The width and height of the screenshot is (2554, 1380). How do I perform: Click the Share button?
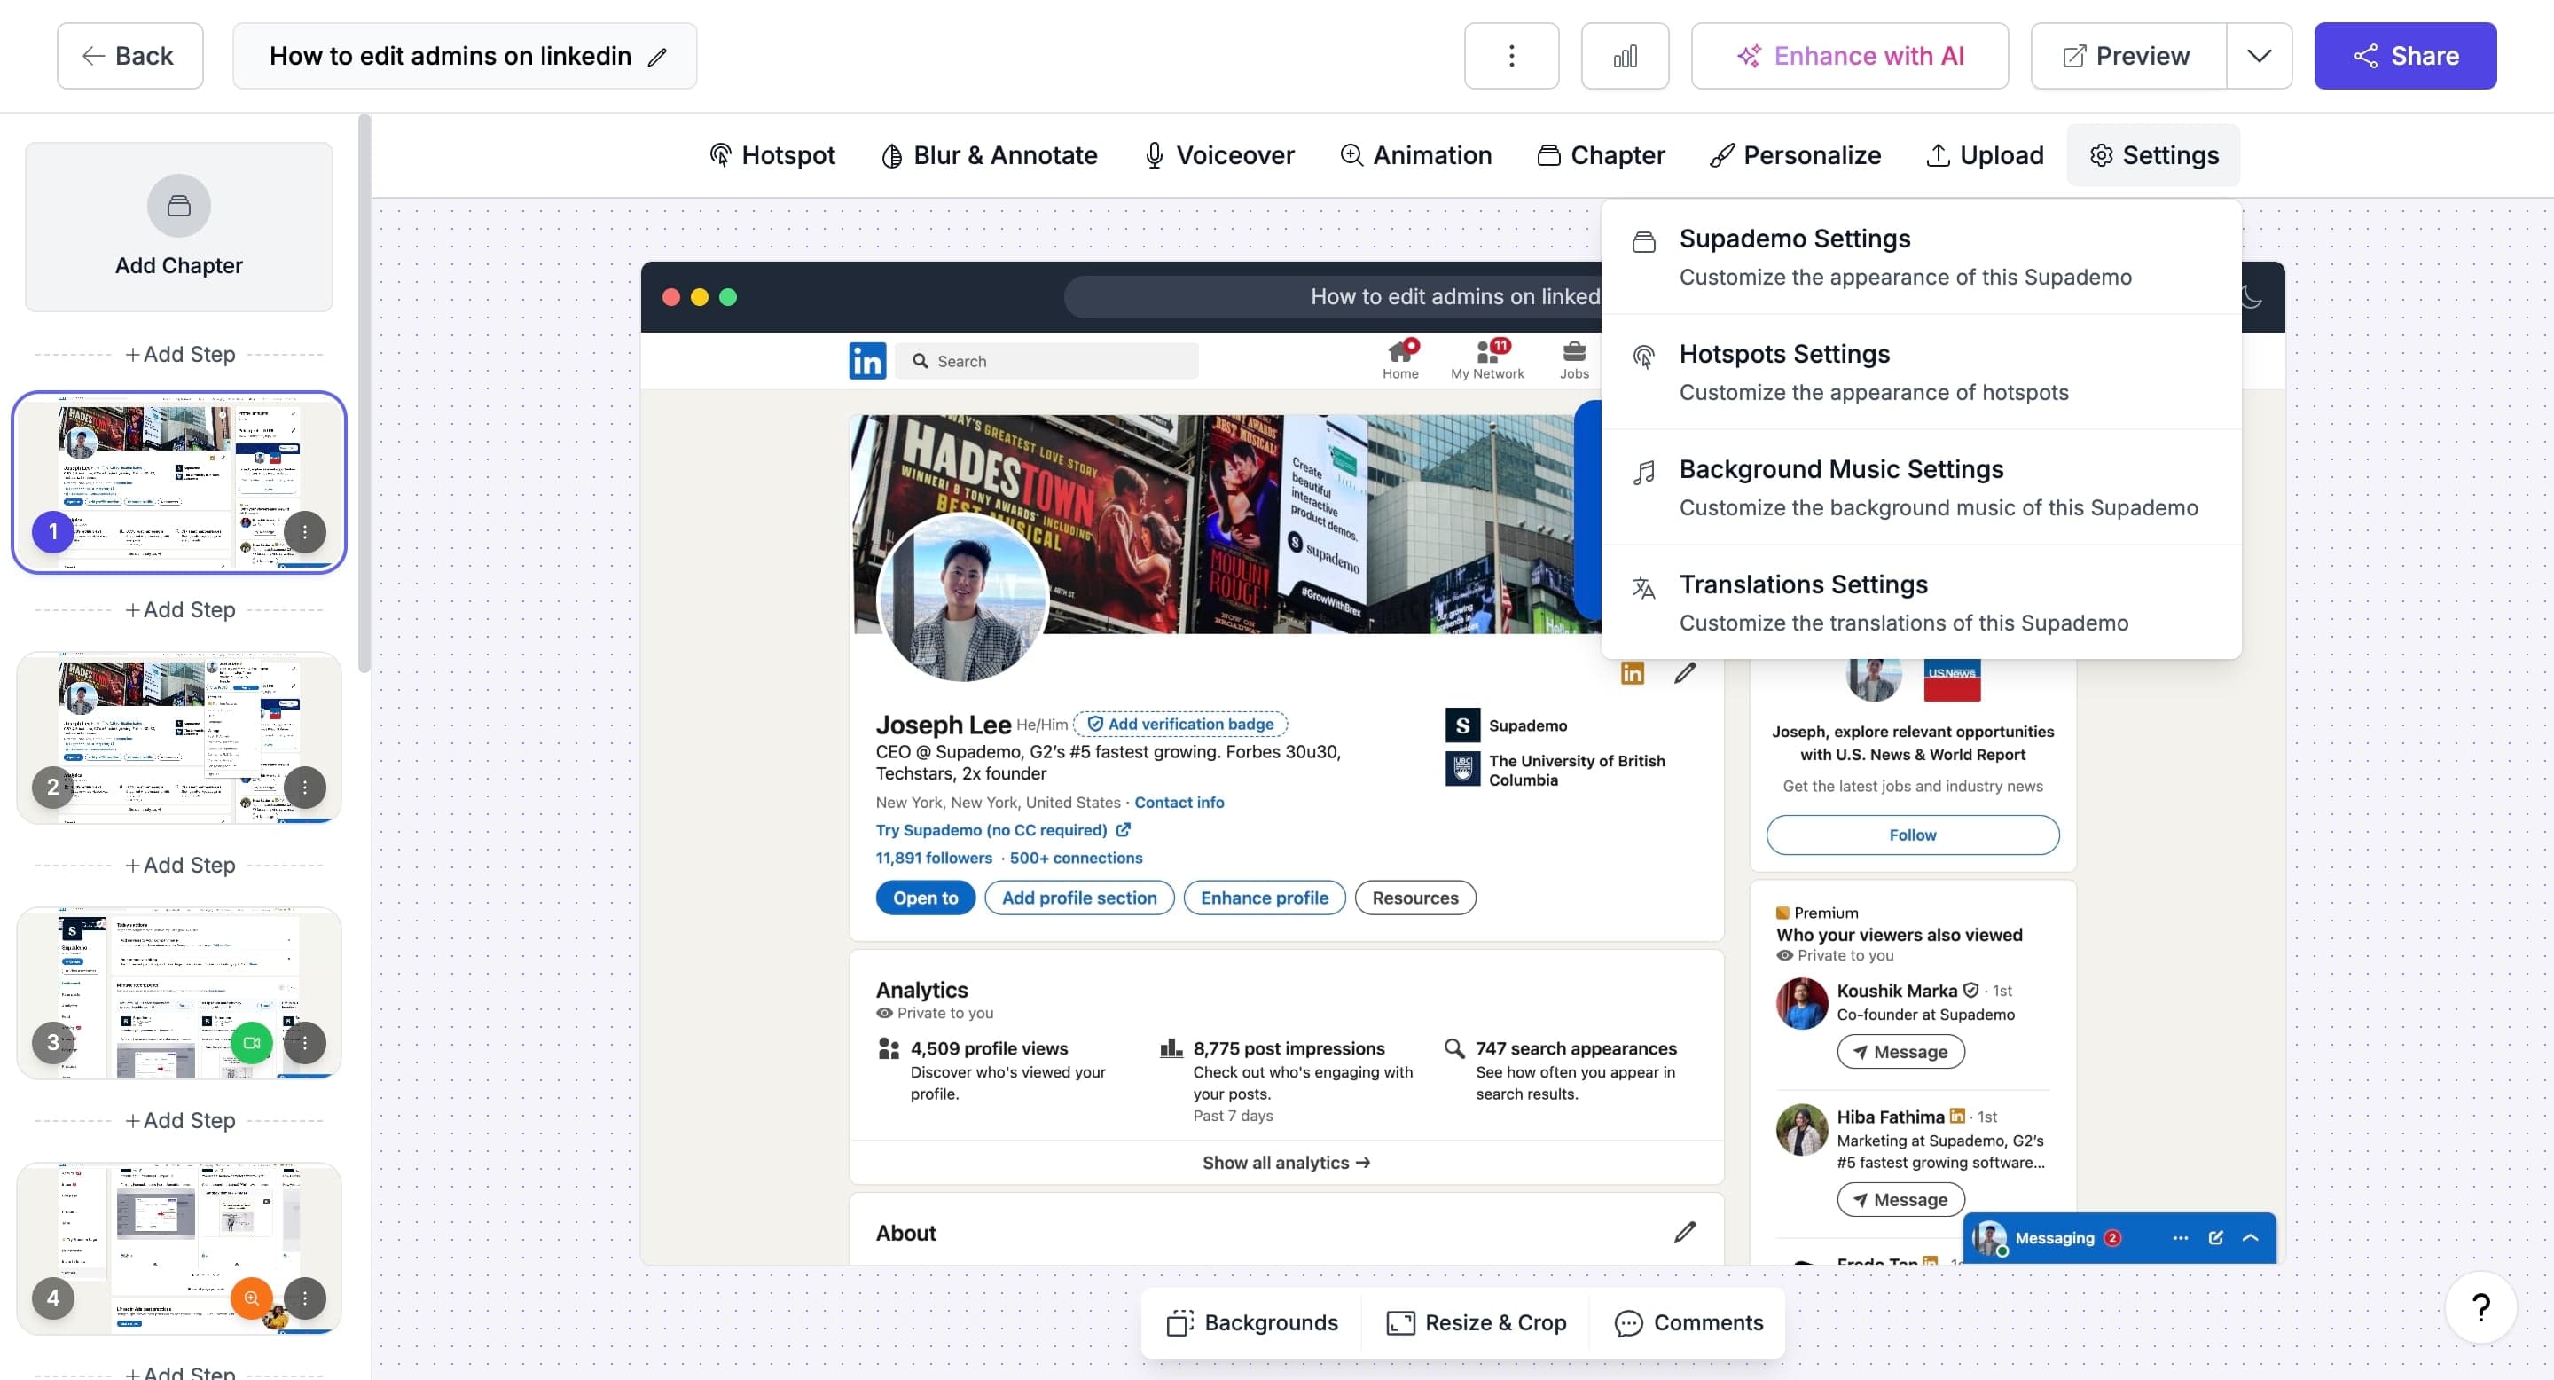click(2405, 56)
